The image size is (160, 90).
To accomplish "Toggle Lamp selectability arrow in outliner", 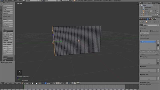I will click(x=155, y=13).
